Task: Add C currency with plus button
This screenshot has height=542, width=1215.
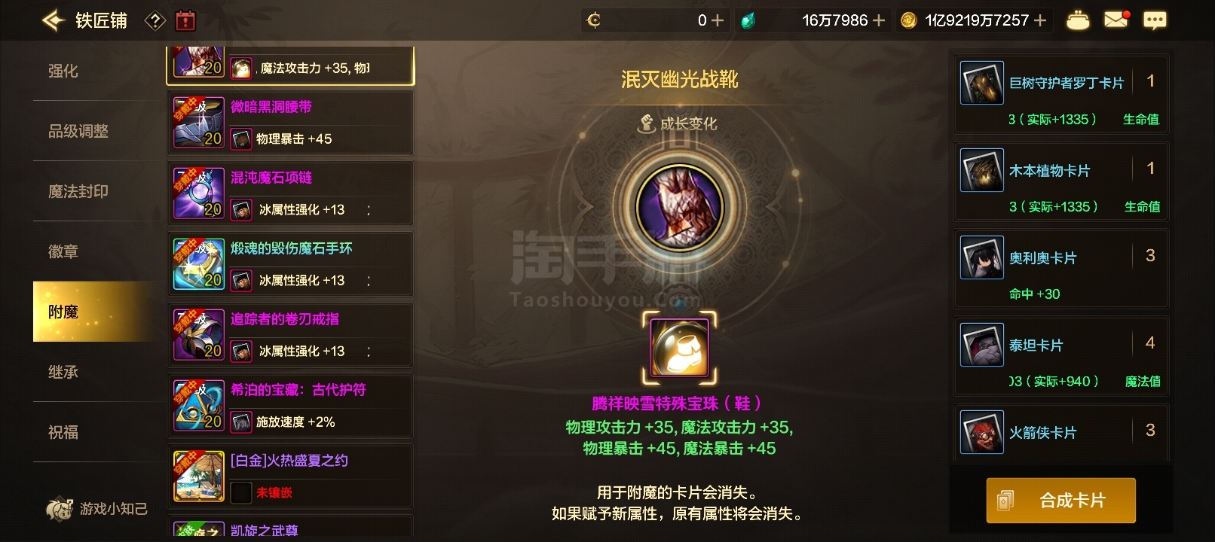Action: [x=718, y=20]
